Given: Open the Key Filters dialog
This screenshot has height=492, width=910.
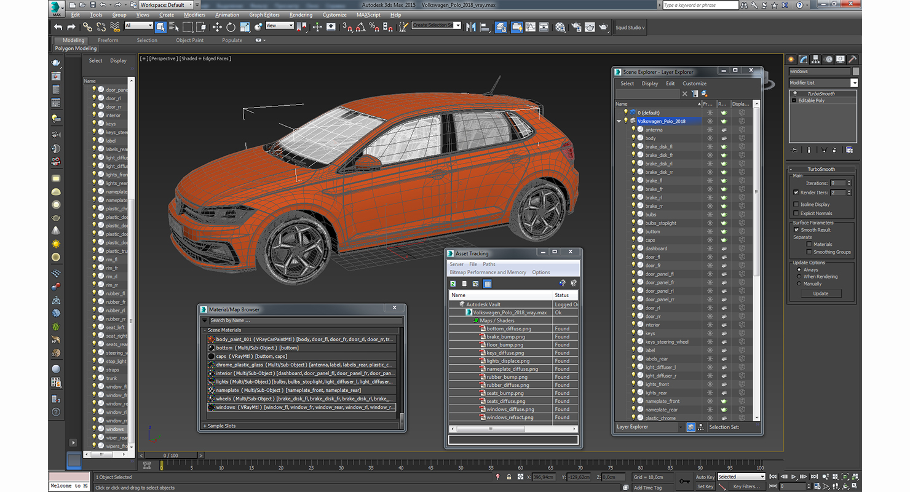Looking at the screenshot, I should [x=746, y=486].
